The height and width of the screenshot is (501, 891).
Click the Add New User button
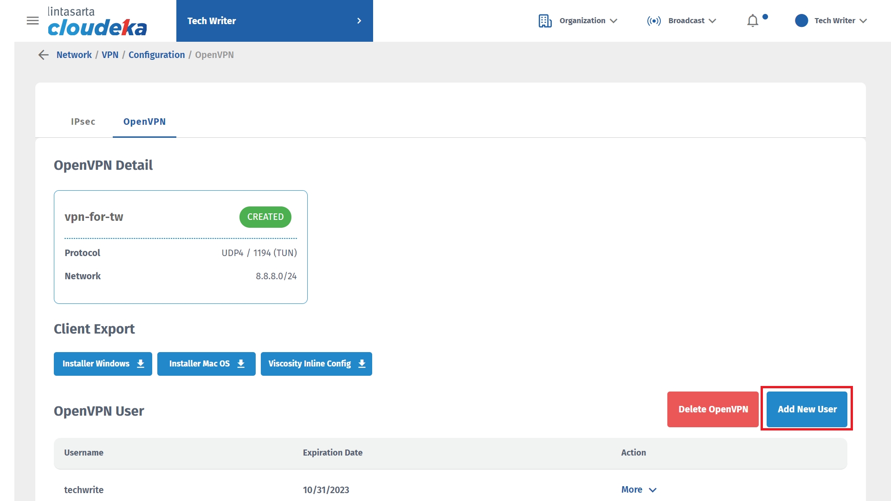click(x=807, y=409)
